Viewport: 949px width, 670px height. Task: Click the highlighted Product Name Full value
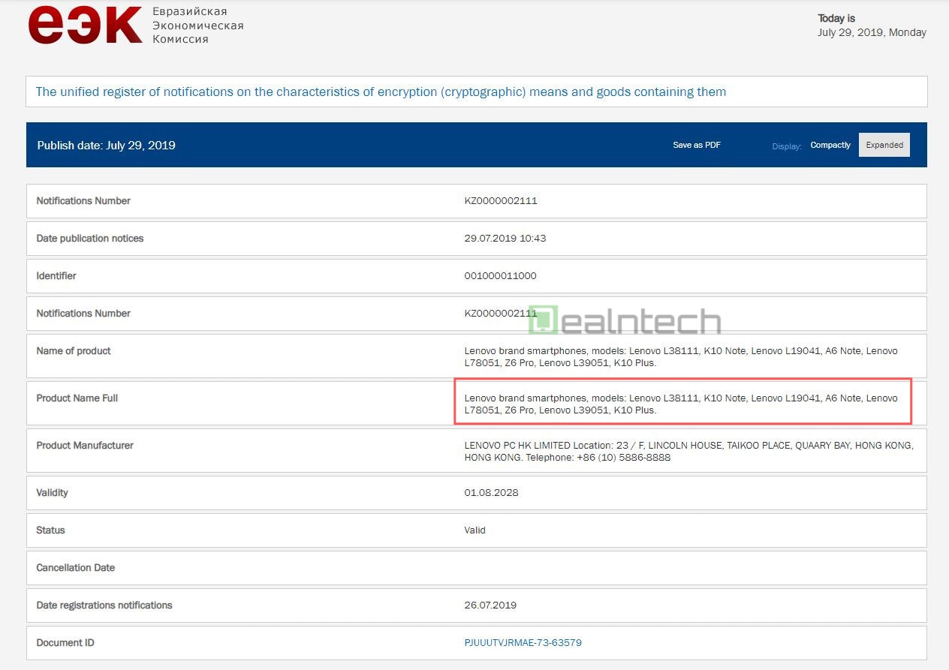tap(681, 404)
